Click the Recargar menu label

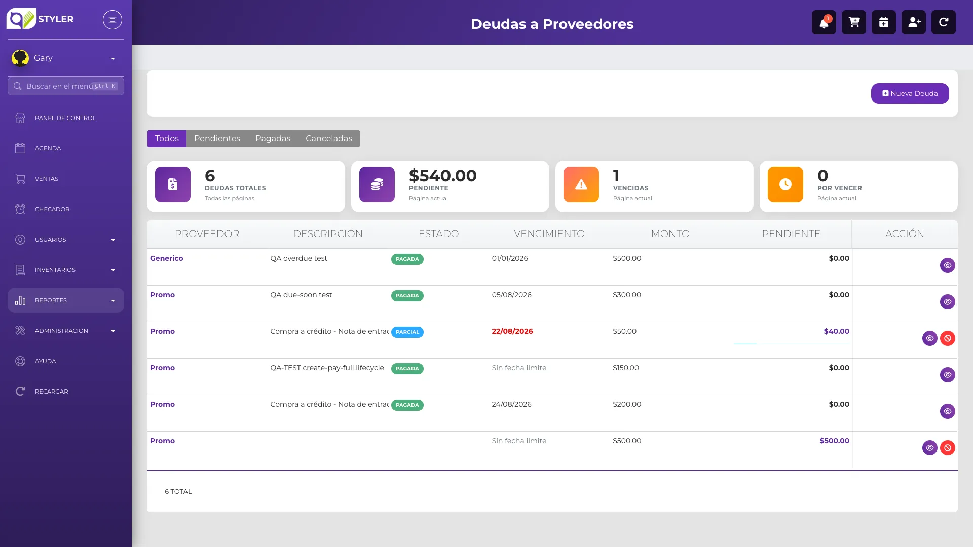tap(51, 392)
